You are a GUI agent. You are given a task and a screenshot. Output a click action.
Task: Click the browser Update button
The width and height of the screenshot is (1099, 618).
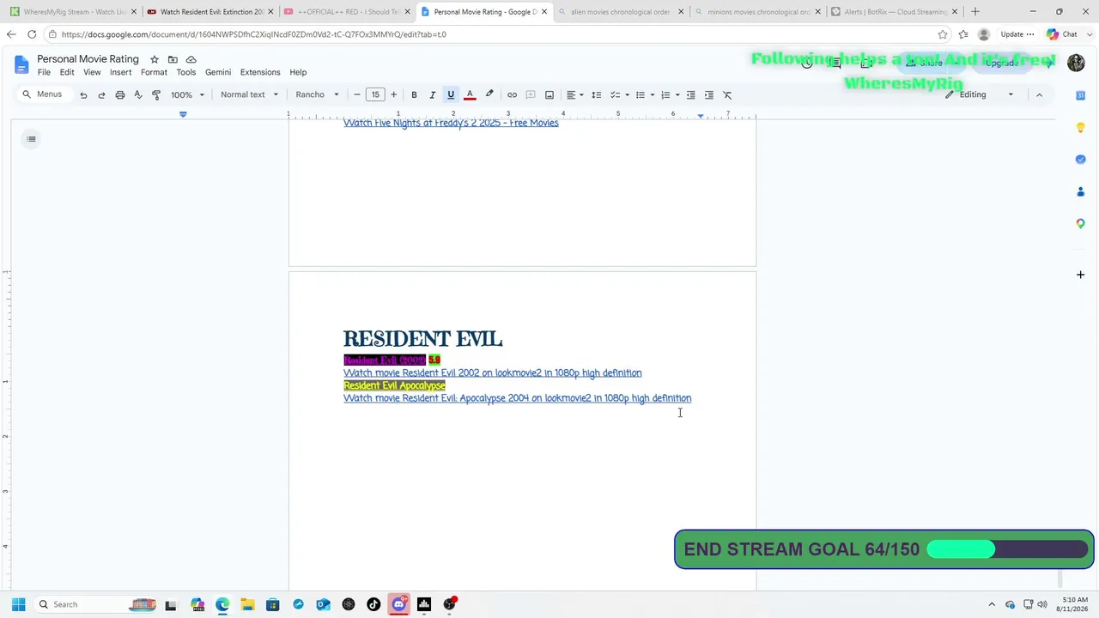(x=1017, y=34)
